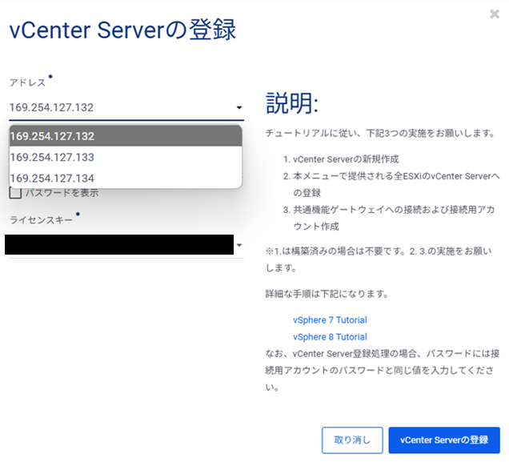The width and height of the screenshot is (509, 462).
Task: Click the text '1. vCenter Serverの新規作成'
Action: click(341, 159)
